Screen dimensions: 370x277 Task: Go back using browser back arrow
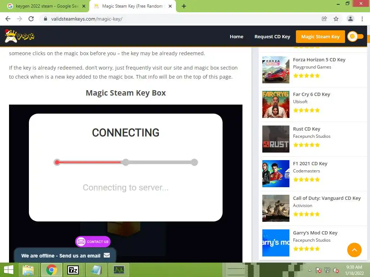point(8,19)
